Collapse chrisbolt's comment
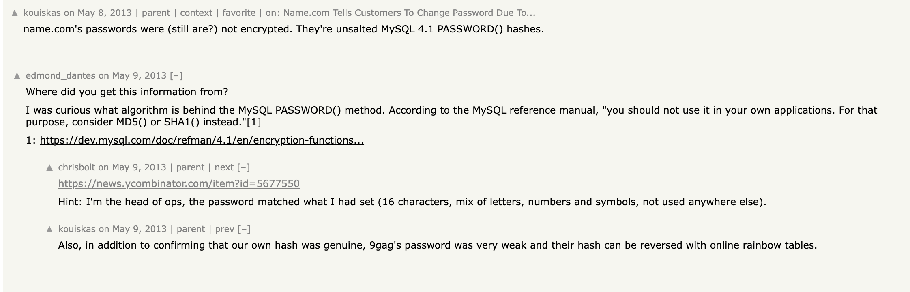This screenshot has width=910, height=292. [243, 167]
